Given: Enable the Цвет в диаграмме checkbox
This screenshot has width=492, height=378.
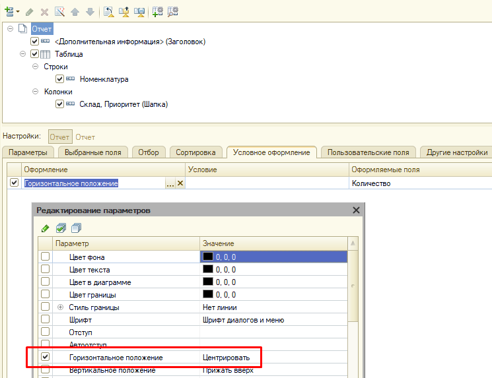Looking at the screenshot, I should pyautogui.click(x=45, y=282).
